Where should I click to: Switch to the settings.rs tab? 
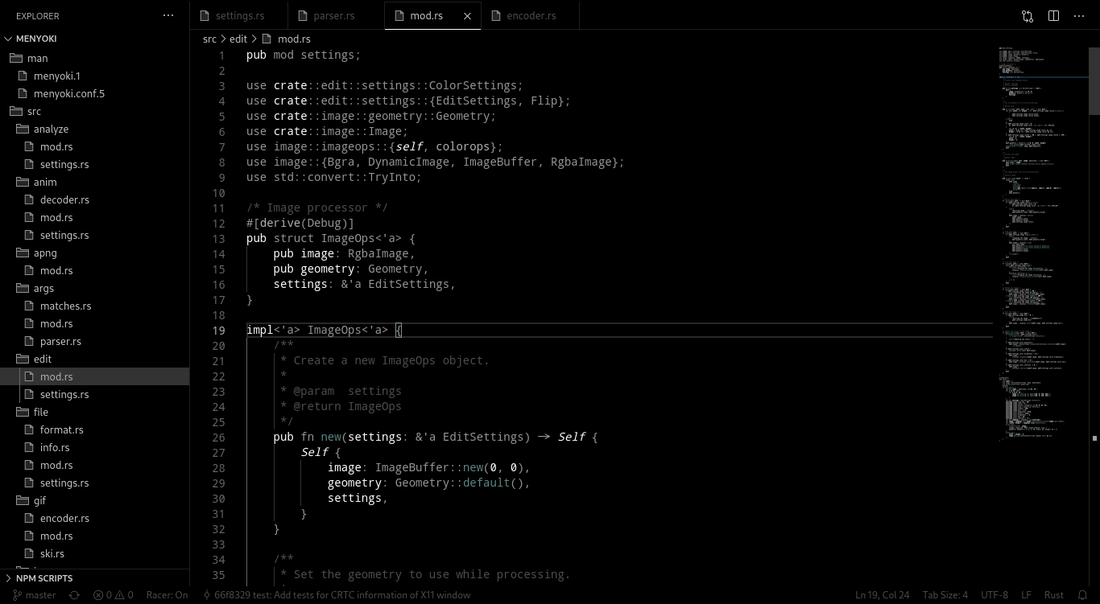(x=239, y=16)
